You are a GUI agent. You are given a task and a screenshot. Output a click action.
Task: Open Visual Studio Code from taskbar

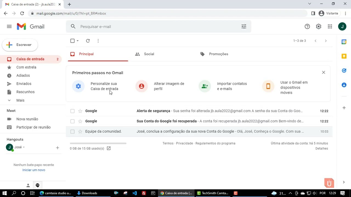pos(135,193)
